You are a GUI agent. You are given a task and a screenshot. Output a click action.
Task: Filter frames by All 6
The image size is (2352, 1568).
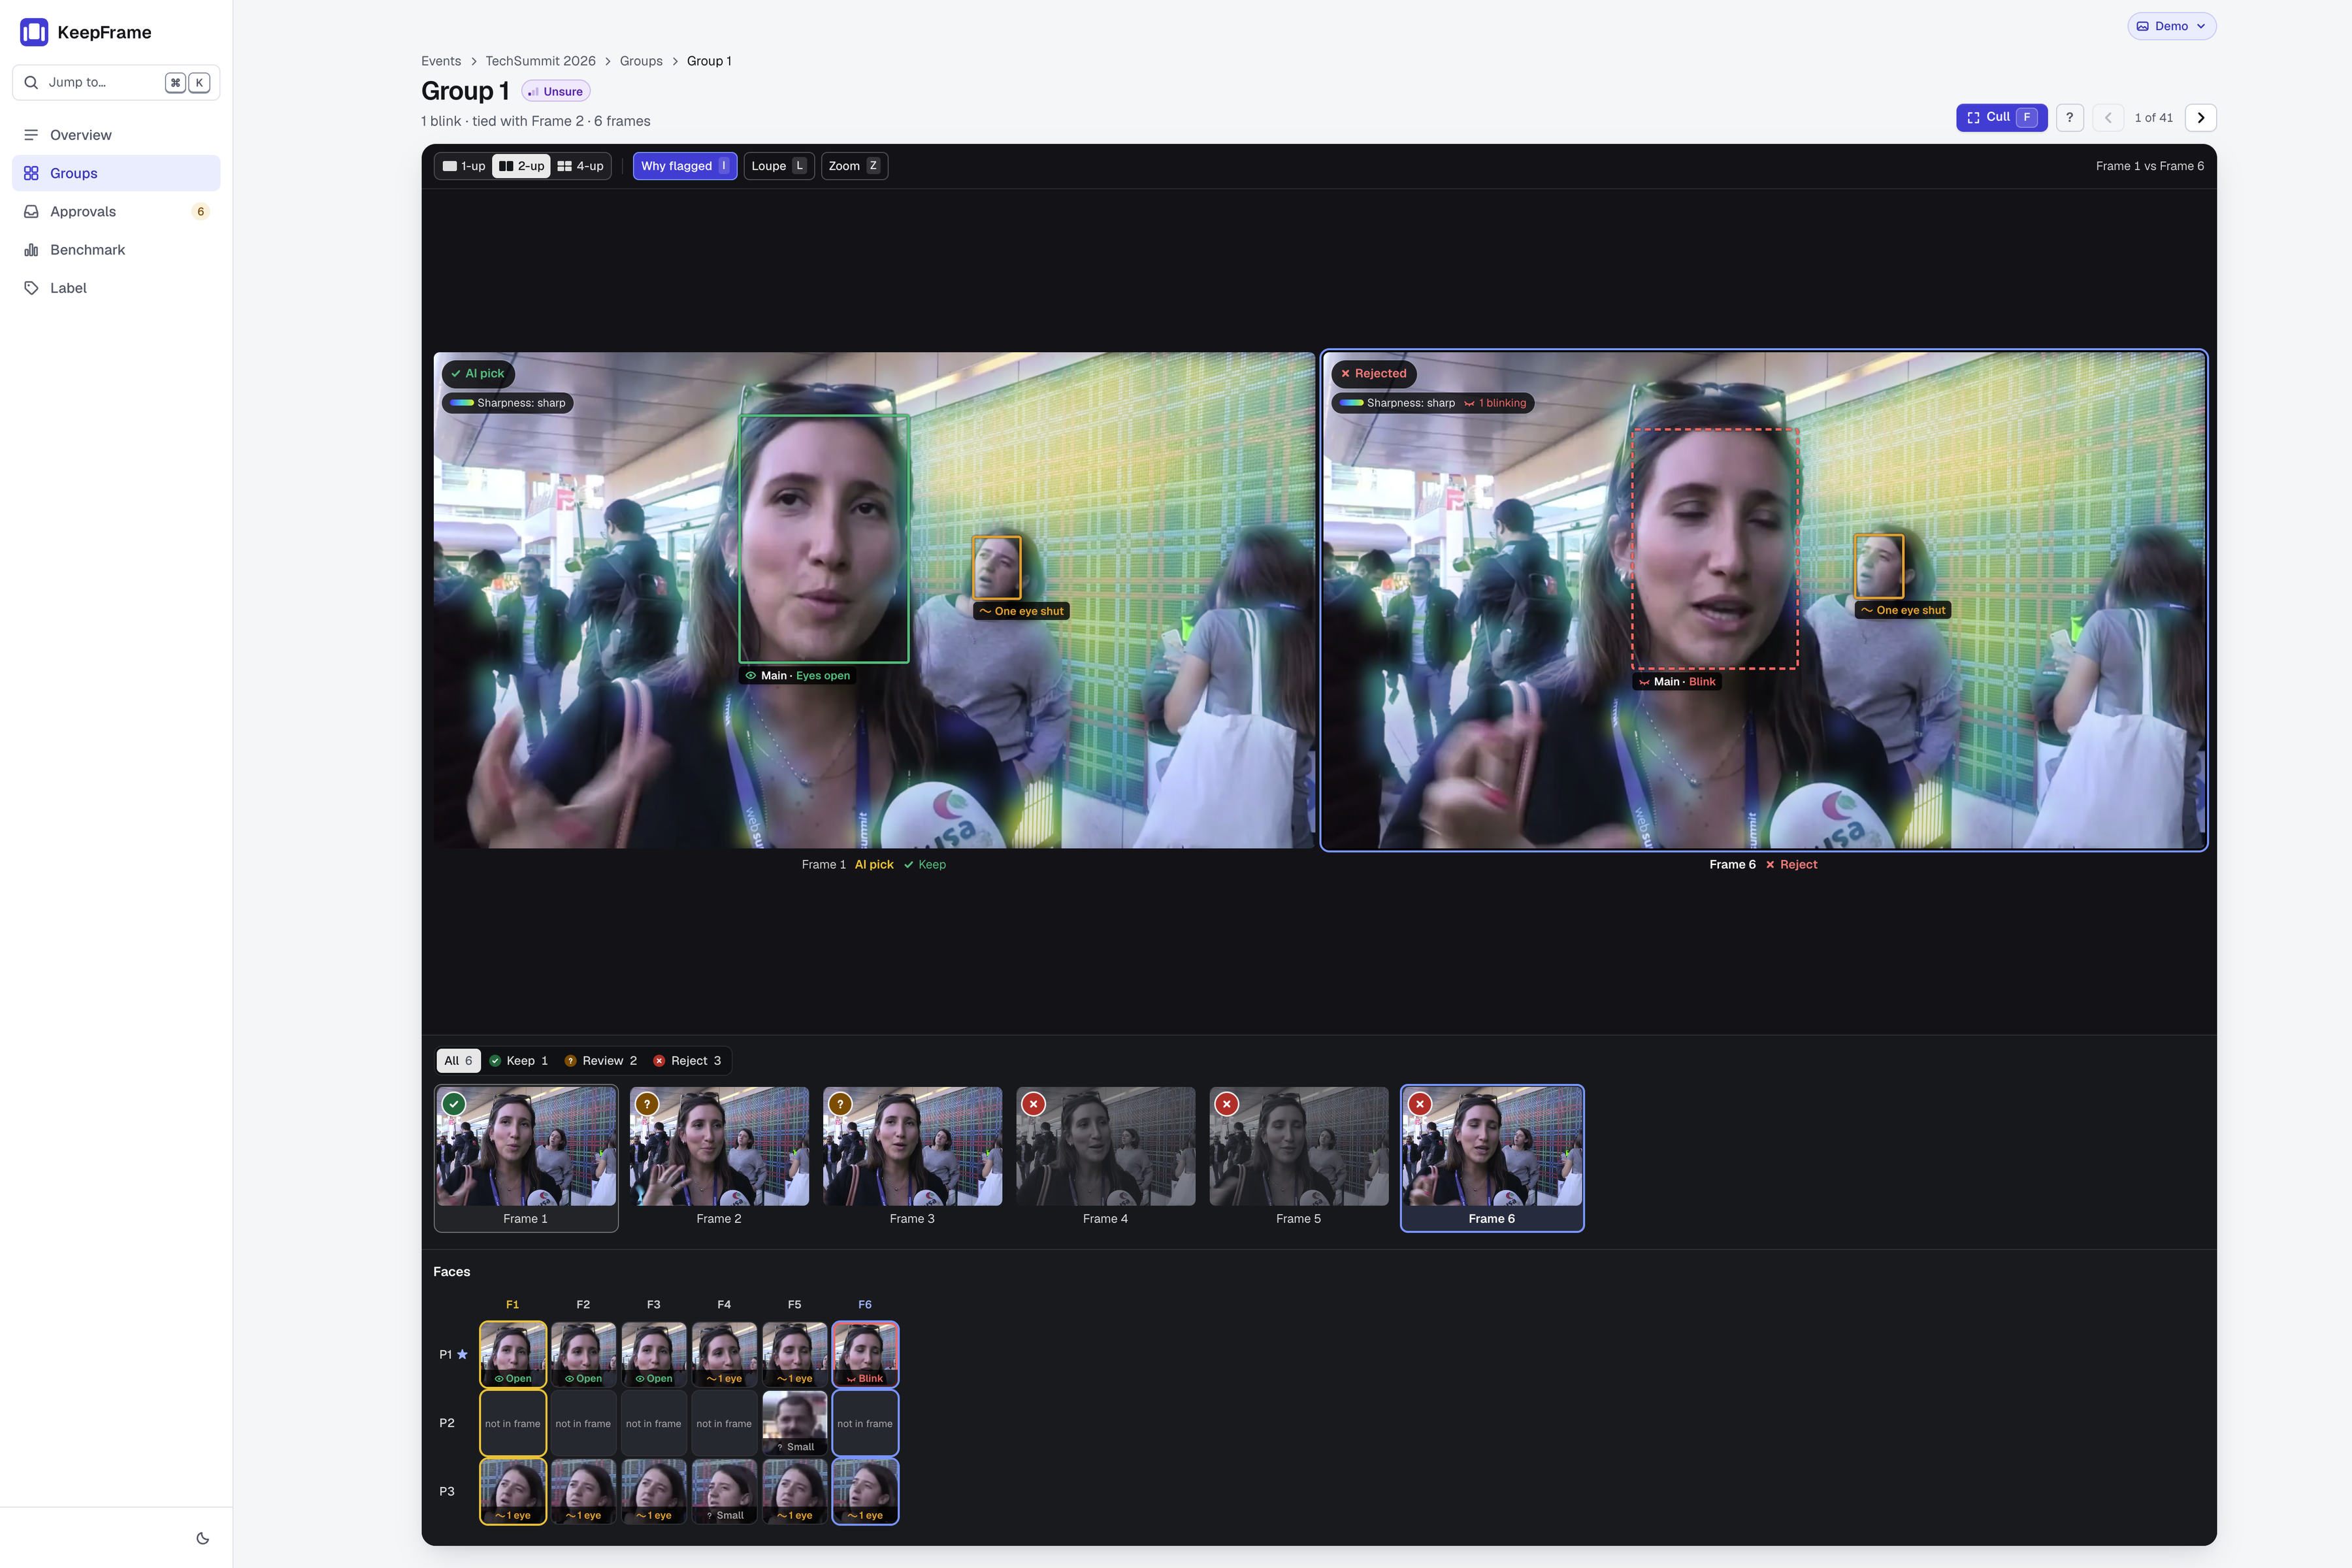(x=458, y=1061)
